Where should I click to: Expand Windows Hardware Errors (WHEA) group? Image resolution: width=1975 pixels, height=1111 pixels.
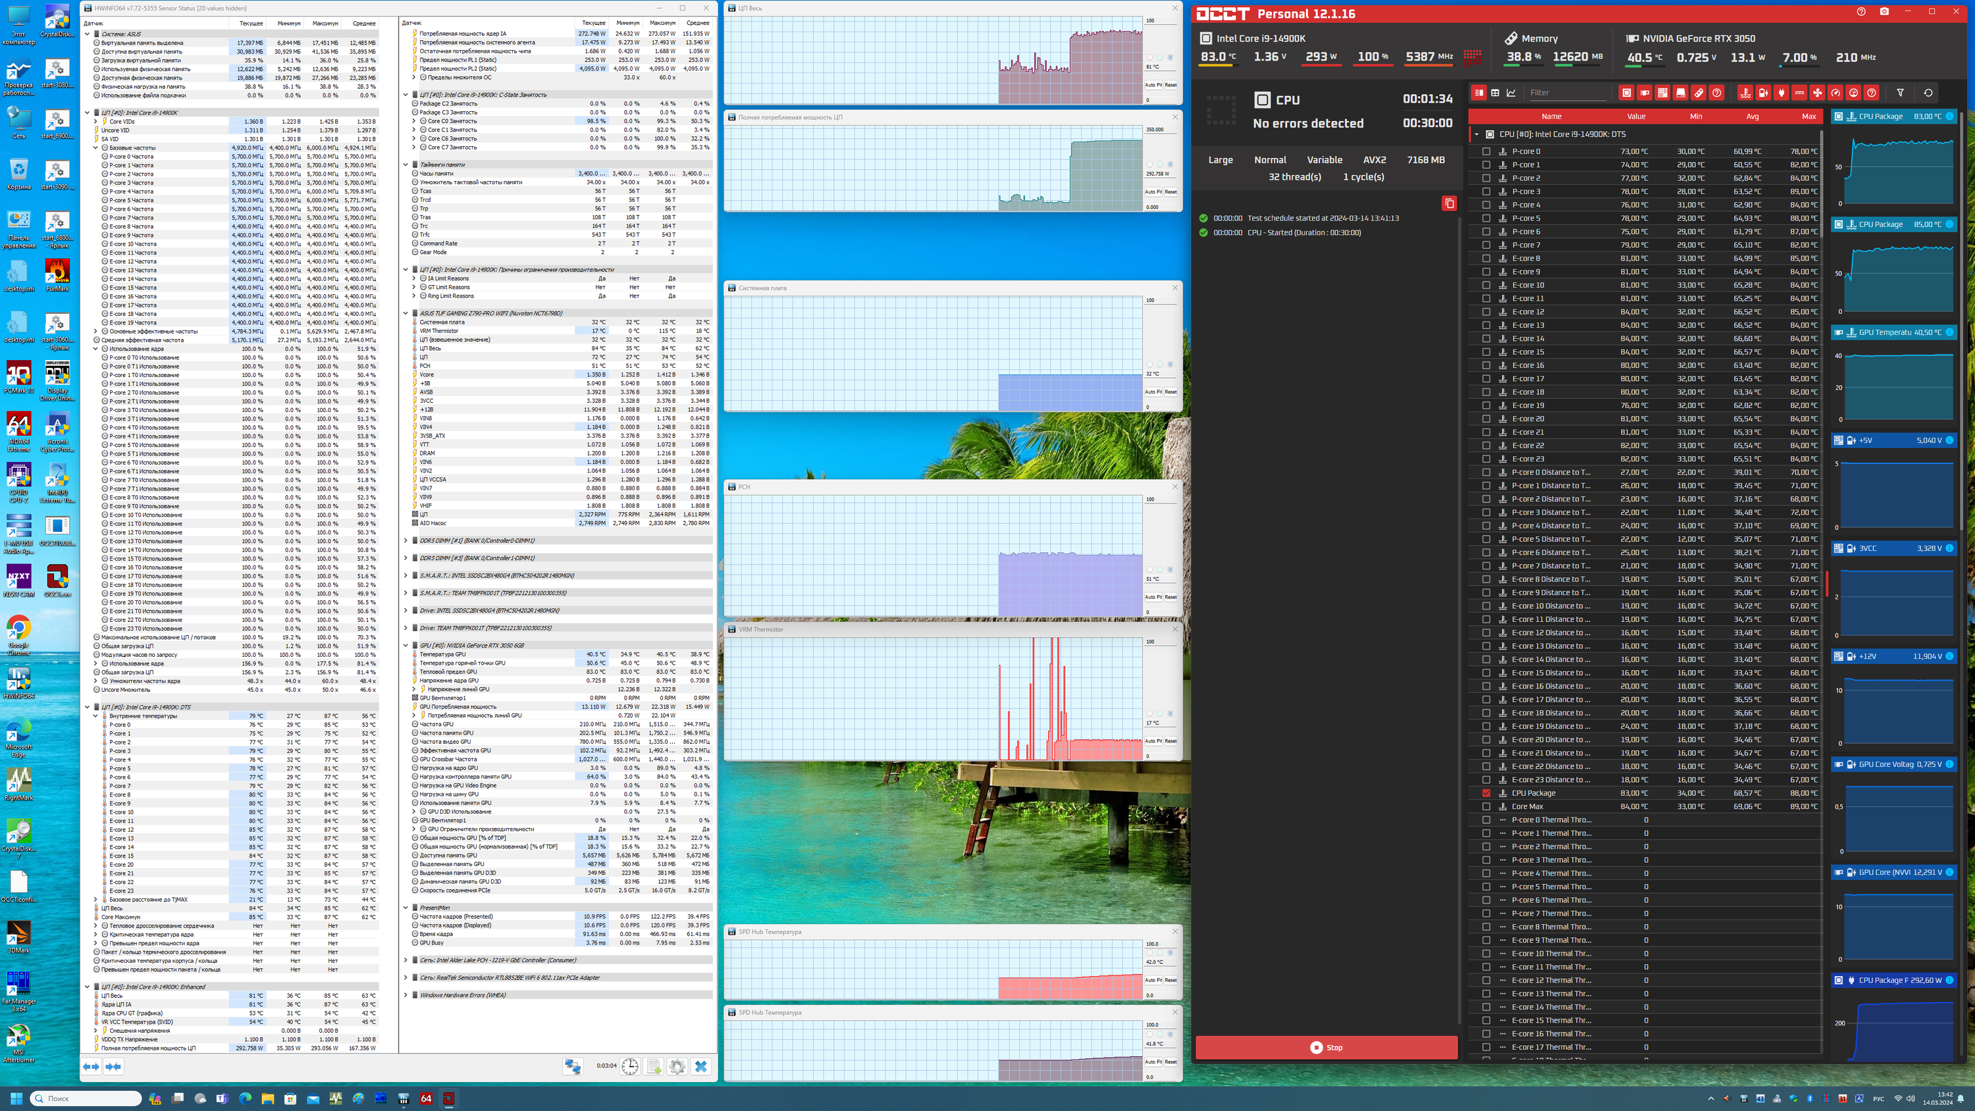coord(406,995)
